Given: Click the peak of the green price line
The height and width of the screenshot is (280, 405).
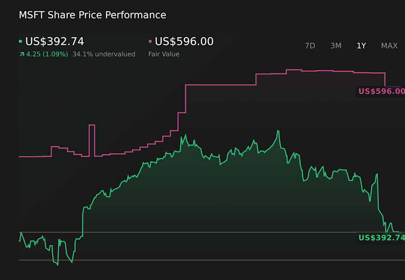Looking at the screenshot, I should pyautogui.click(x=278, y=131).
